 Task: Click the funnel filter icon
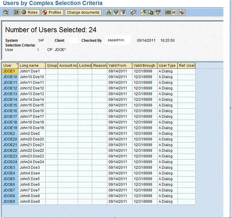pos(123,12)
